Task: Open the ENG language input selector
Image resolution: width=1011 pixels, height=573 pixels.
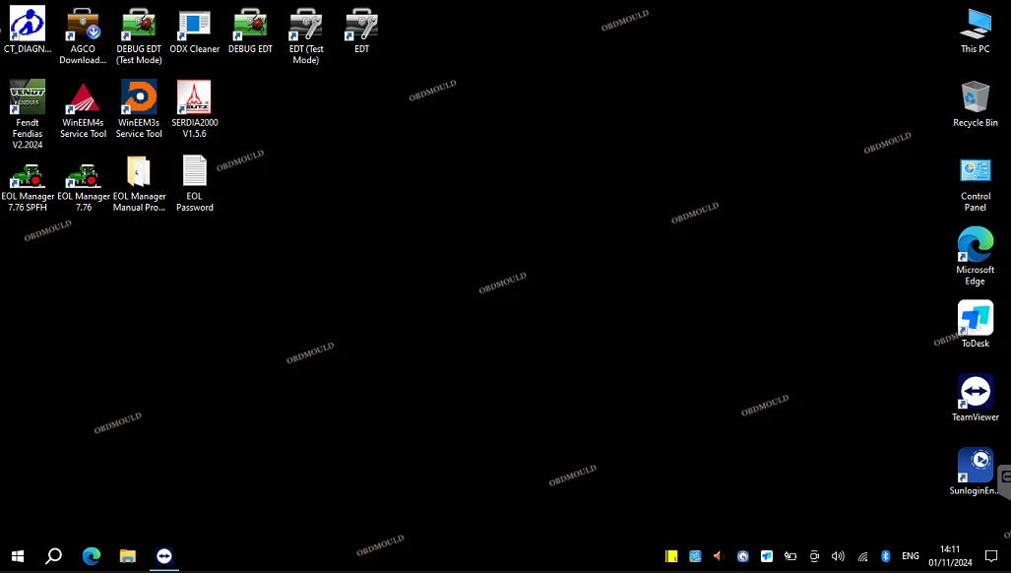Action: [911, 556]
